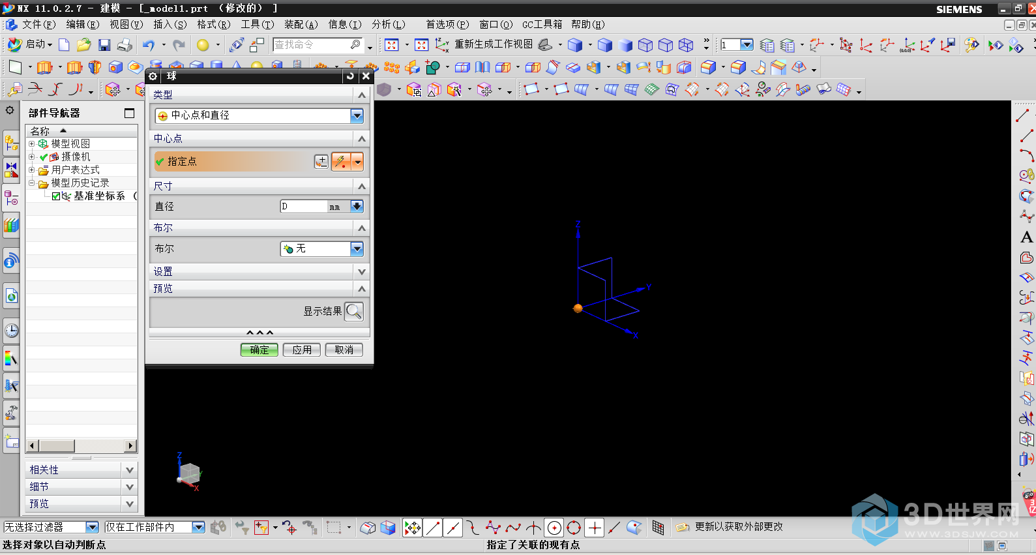
Task: Click the 启动 button
Action: (30, 44)
